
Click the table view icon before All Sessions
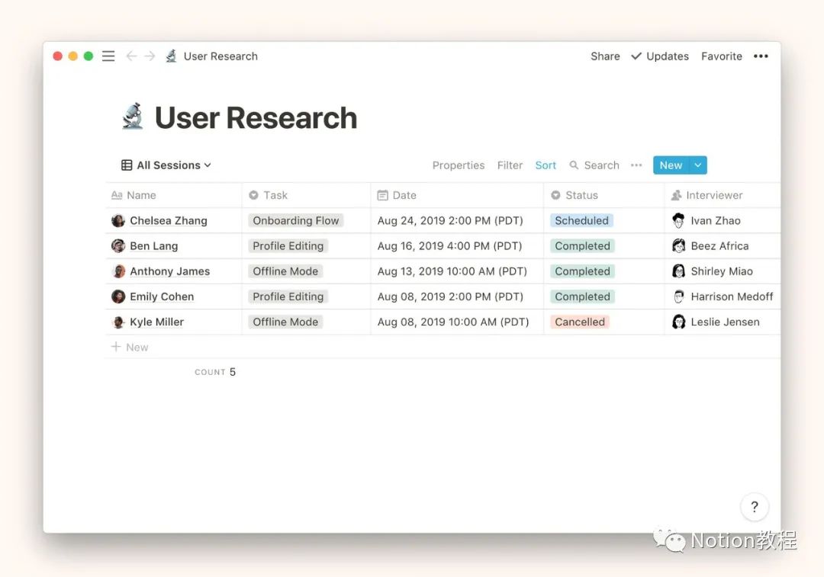tap(126, 165)
